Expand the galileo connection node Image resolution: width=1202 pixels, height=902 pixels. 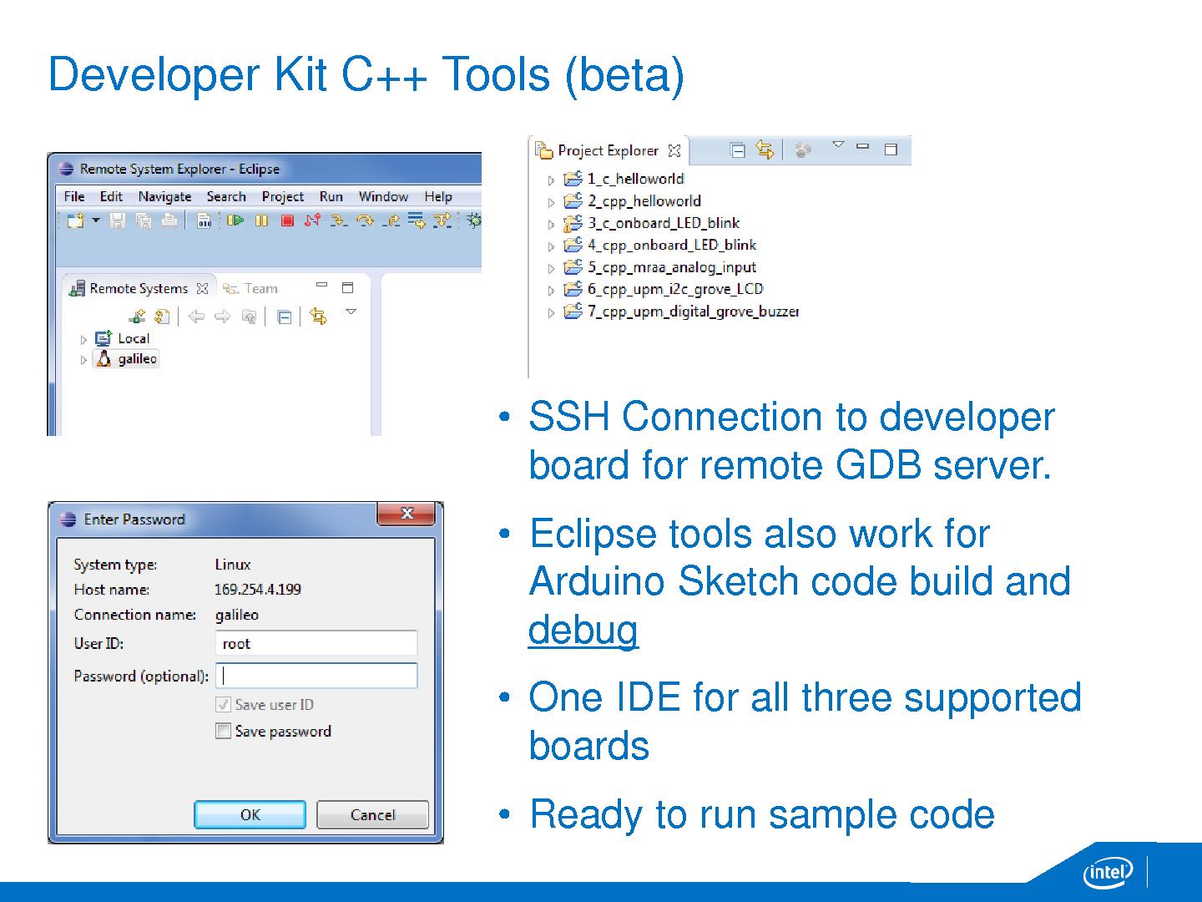(83, 360)
